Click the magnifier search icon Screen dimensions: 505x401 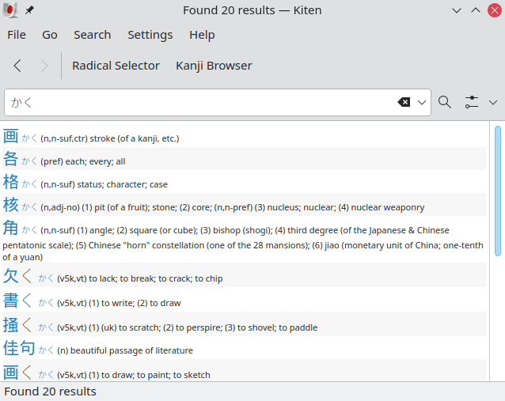(445, 102)
